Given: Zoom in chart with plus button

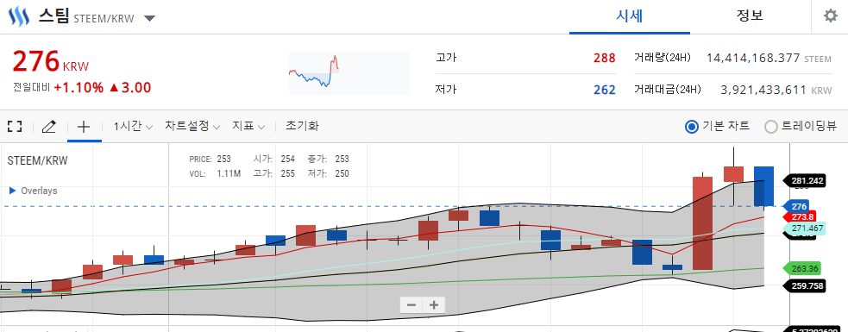Looking at the screenshot, I should click(x=434, y=305).
